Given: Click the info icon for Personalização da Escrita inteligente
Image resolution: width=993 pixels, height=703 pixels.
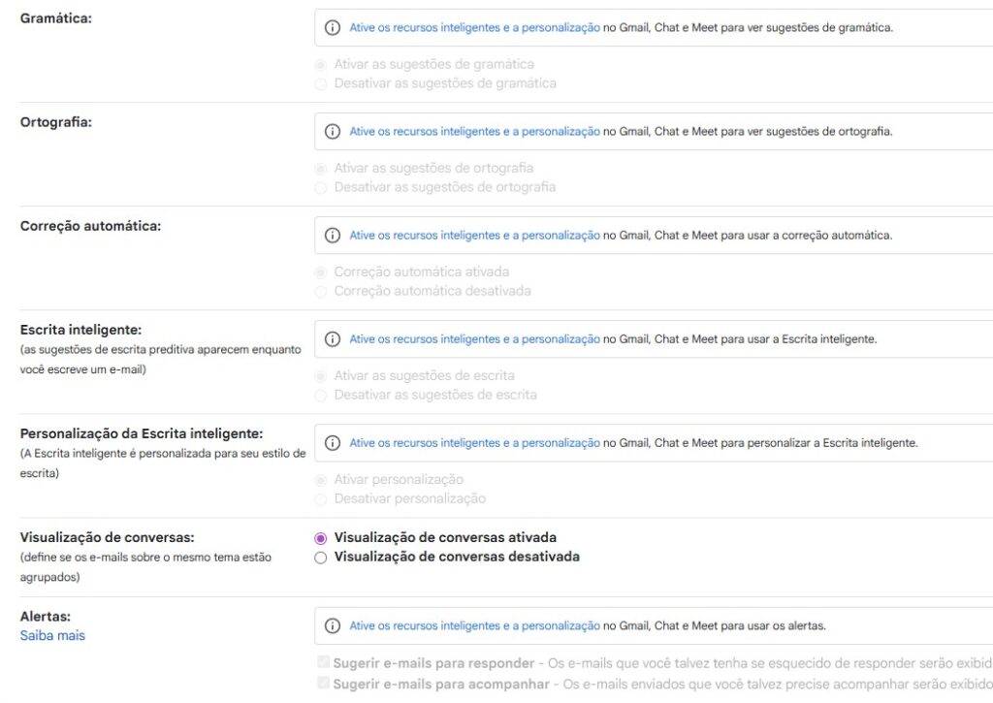Looking at the screenshot, I should (331, 442).
